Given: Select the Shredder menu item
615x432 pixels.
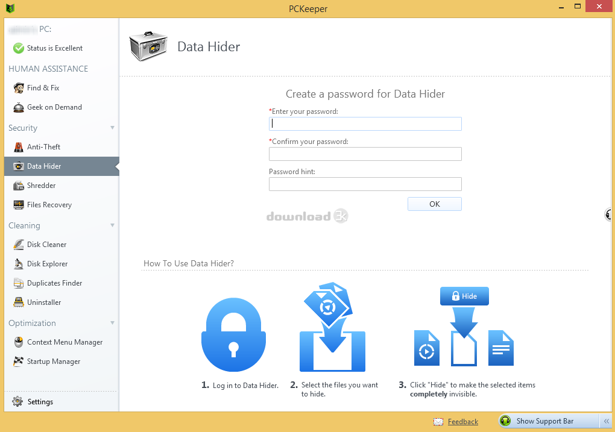Looking at the screenshot, I should pyautogui.click(x=61, y=186).
